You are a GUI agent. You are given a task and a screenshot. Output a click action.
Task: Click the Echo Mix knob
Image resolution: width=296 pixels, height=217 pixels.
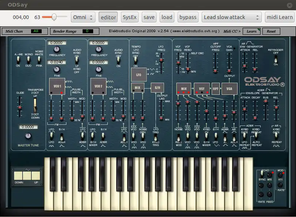click(269, 175)
